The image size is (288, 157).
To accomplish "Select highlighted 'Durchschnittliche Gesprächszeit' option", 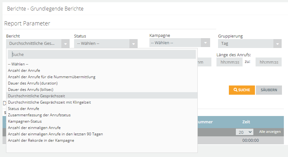I will point(102,96).
